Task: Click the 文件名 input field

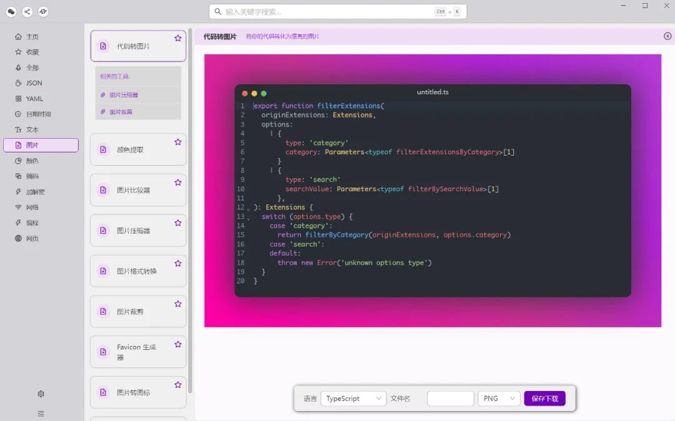Action: click(450, 399)
